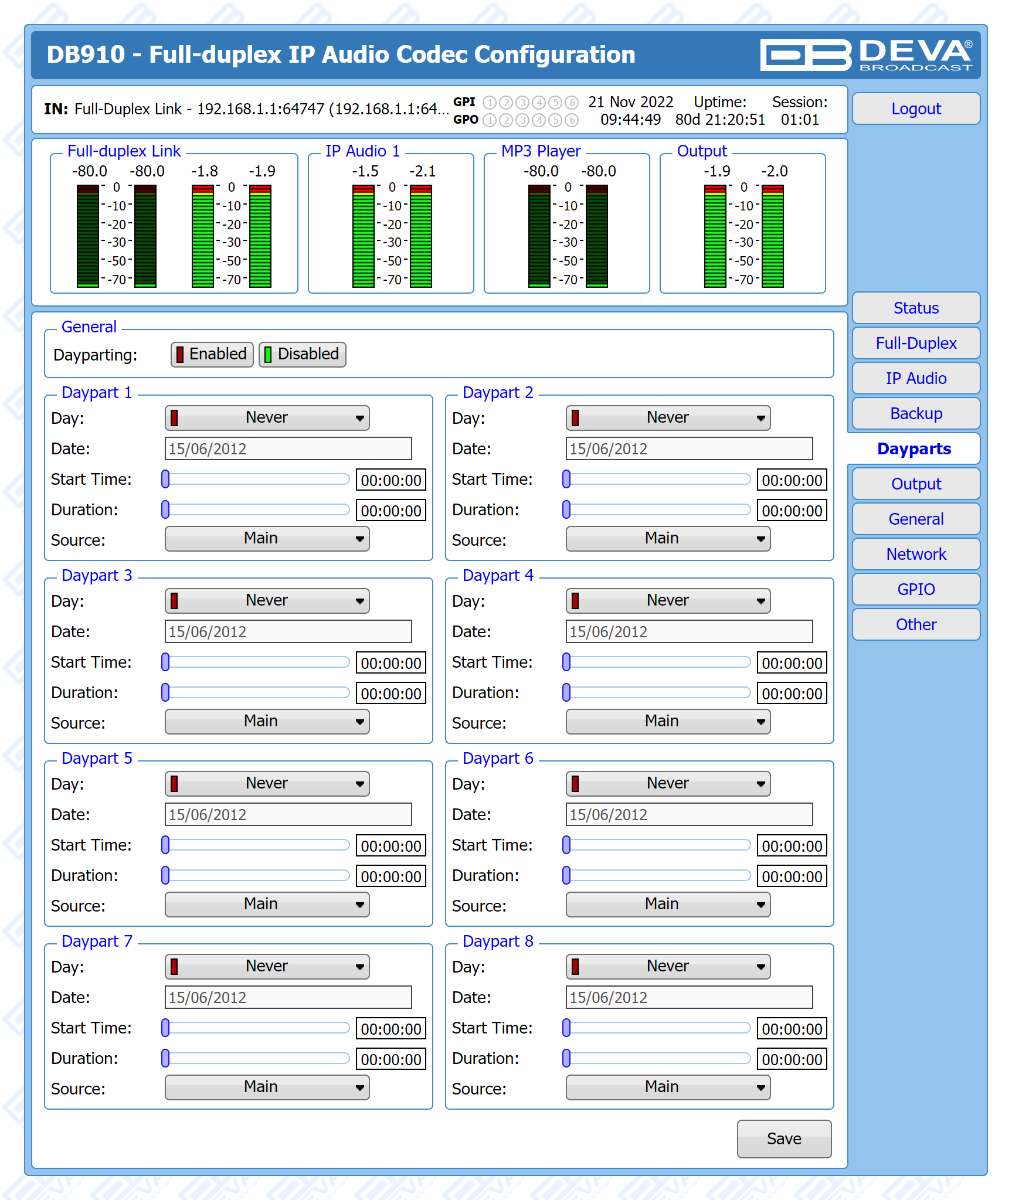
Task: Click the Output level meter left bar
Action: pos(715,236)
